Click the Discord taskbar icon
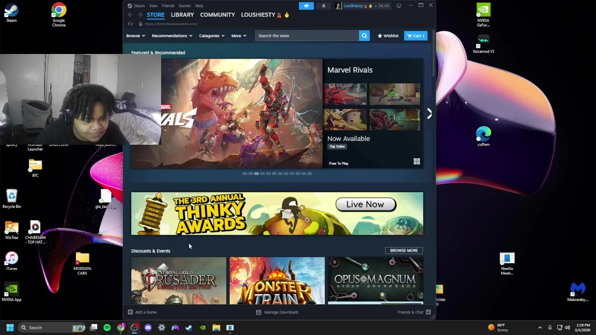596x335 pixels. 148,328
